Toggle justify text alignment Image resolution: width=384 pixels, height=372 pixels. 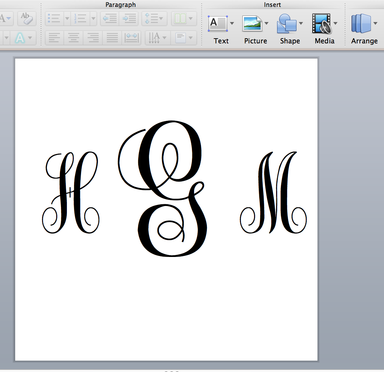pos(112,38)
